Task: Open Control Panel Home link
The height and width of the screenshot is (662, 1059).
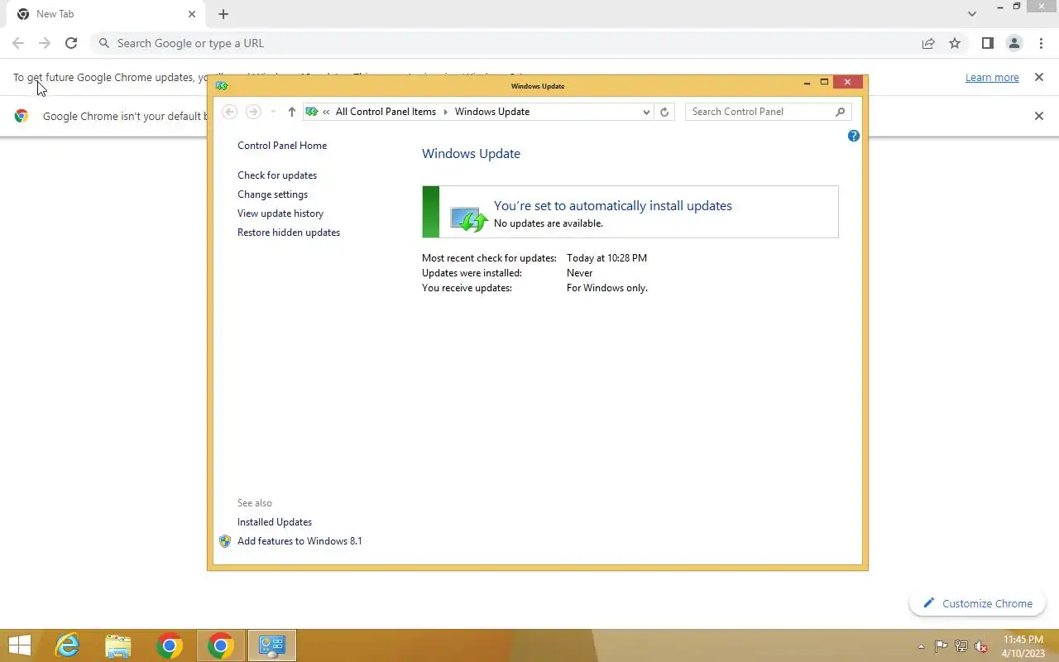Action: (282, 146)
